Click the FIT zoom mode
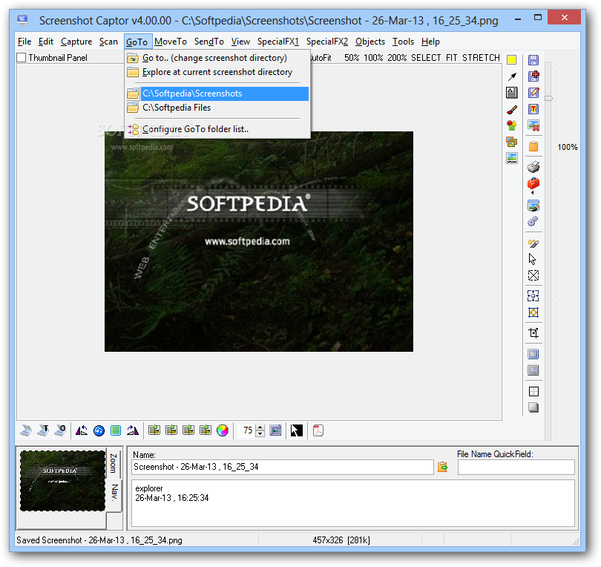Screen dimensions: 601x567 click(x=452, y=58)
